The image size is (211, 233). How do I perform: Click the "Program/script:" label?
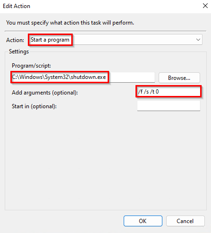pos(31,66)
